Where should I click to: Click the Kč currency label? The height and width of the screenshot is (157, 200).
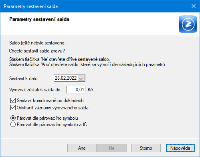tap(90, 90)
